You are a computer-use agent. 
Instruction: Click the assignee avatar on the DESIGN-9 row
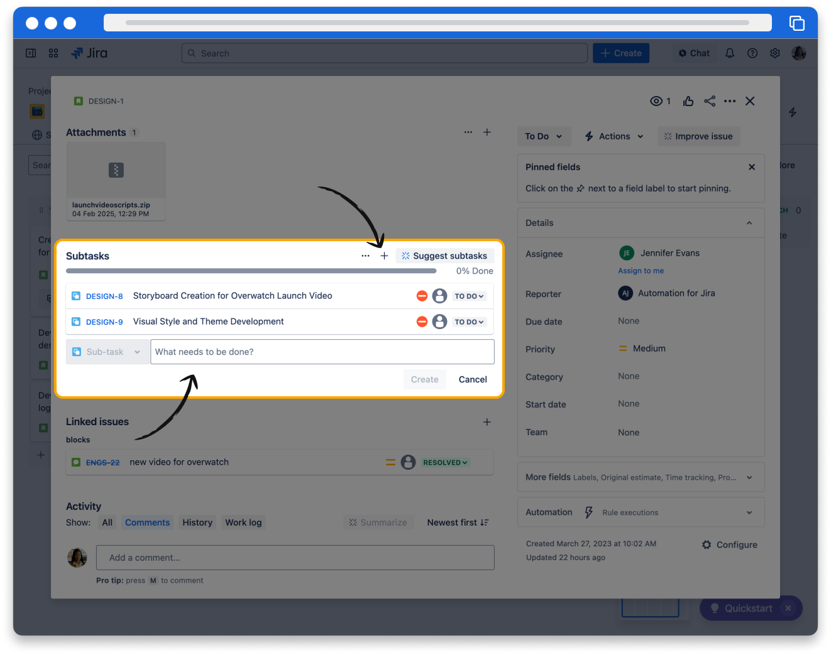(x=439, y=322)
